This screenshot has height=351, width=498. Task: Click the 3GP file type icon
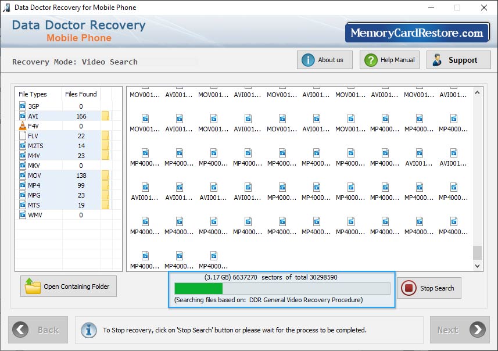[23, 106]
